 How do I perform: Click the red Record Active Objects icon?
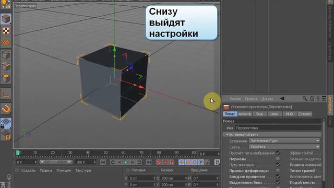pyautogui.click(x=159, y=162)
